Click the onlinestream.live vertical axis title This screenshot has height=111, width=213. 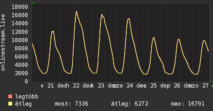tap(3, 43)
